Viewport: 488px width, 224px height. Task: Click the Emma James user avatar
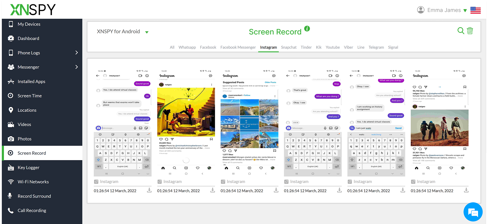point(421,10)
